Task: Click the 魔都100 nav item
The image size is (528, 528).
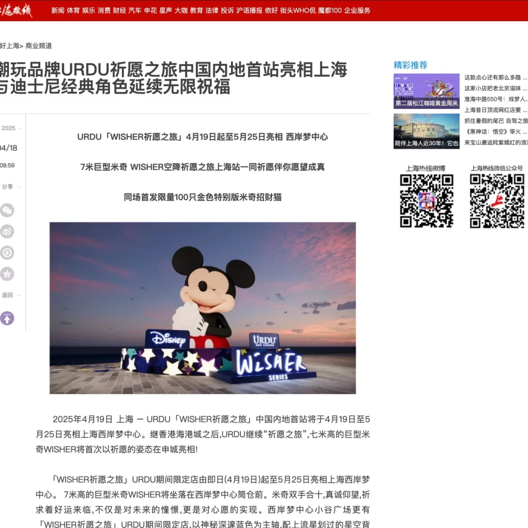Action: pos(330,10)
